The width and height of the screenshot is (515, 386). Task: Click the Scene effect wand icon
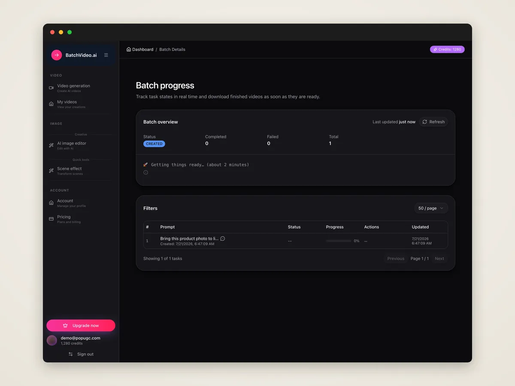[x=51, y=171]
